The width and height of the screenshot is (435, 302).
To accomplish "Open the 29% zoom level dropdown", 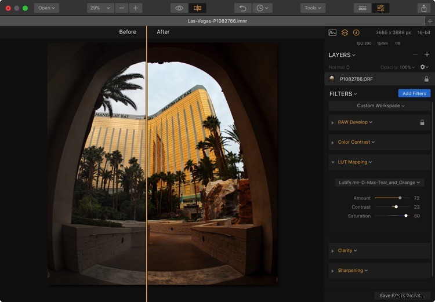I will (100, 8).
